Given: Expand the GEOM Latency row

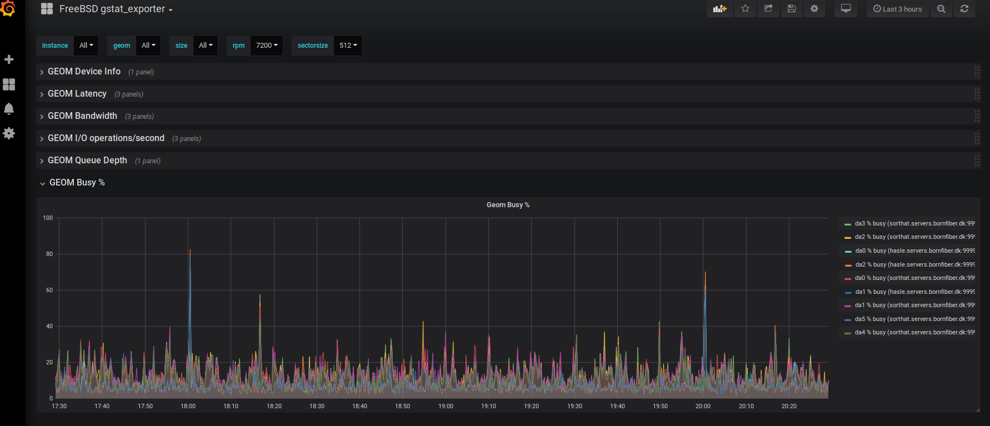Looking at the screenshot, I should pos(77,94).
